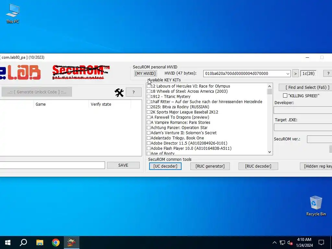This screenshot has height=249, width=332.
Task: Check Adelantado Trilogy. Book One
Action: 148,138
